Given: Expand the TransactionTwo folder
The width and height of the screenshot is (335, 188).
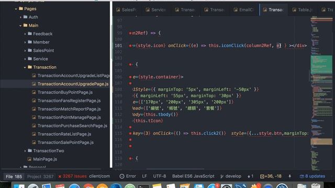Looking at the screenshot, I should click(x=25, y=151).
